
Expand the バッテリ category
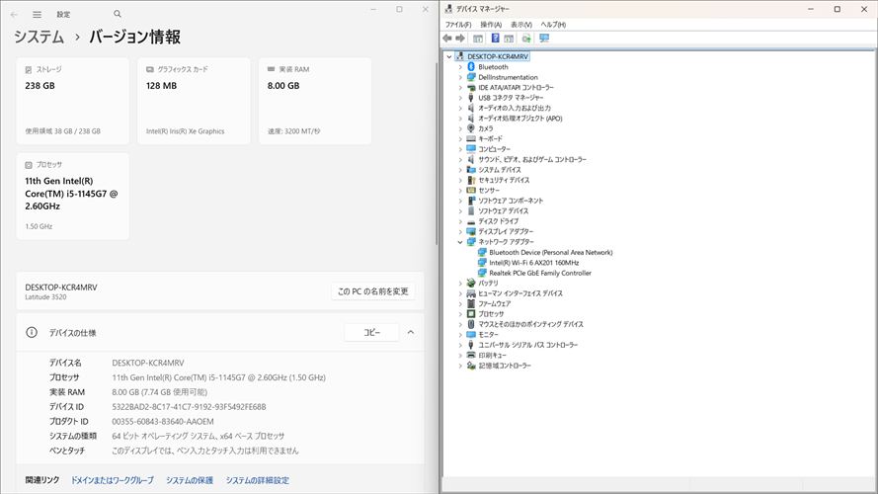[460, 284]
